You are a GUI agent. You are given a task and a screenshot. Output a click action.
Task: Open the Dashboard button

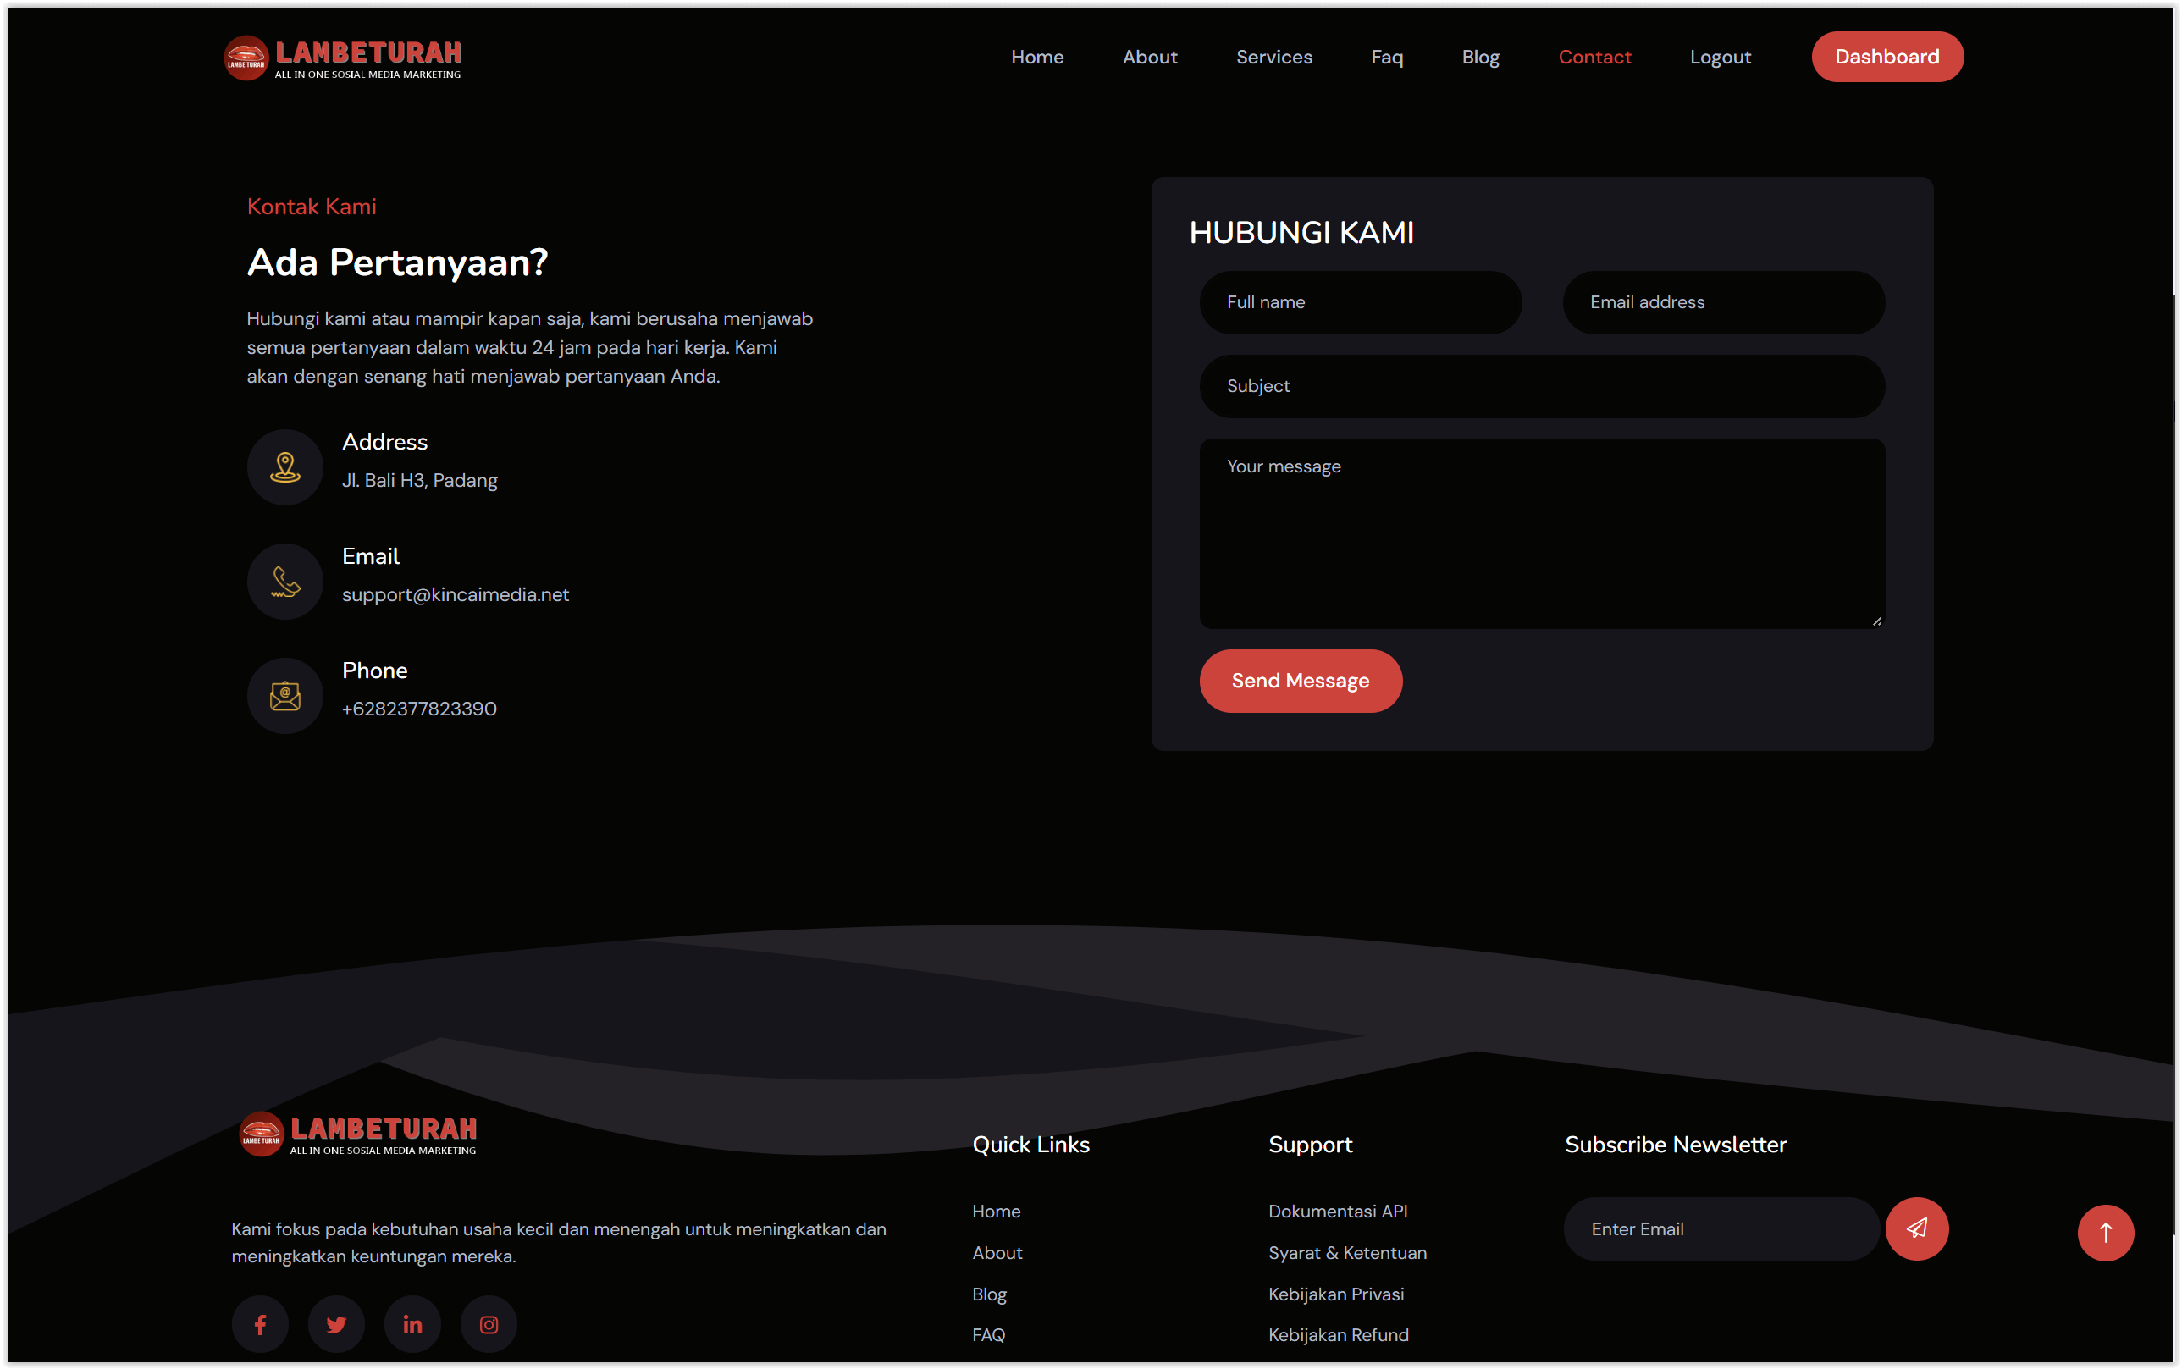click(1887, 56)
